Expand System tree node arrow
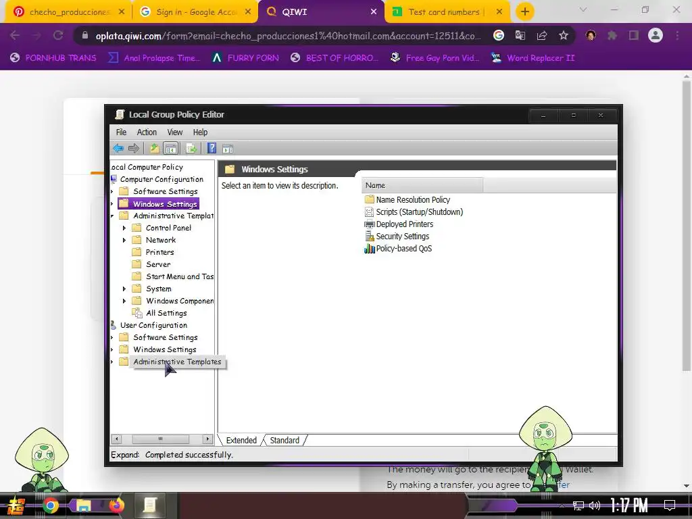The width and height of the screenshot is (692, 519). pos(124,289)
